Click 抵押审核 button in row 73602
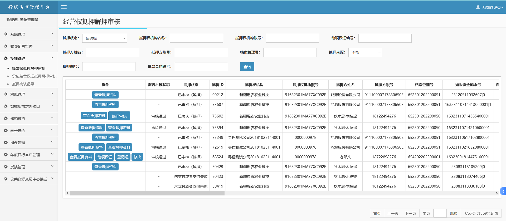The height and width of the screenshot is (221, 506). 119,116
